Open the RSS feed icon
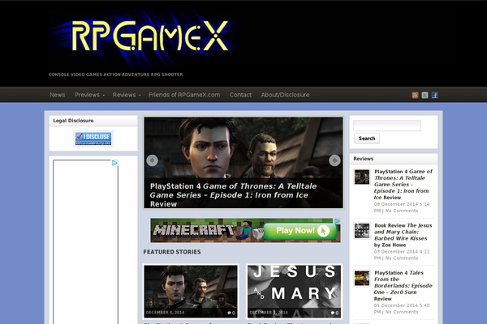The width and height of the screenshot is (487, 324). click(x=415, y=95)
